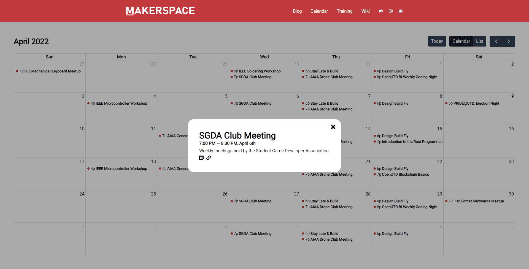Open the Discord icon in the header
Viewport: 529px width, 269px height.
tap(380, 11)
